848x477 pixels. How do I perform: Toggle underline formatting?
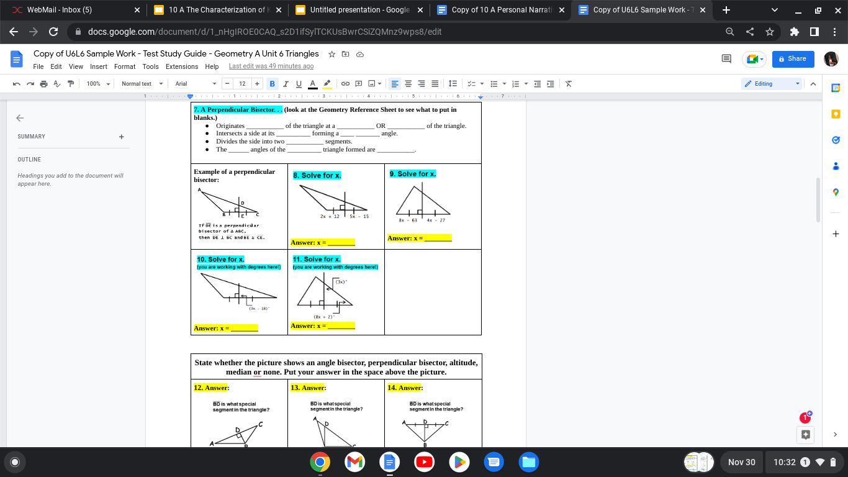299,84
